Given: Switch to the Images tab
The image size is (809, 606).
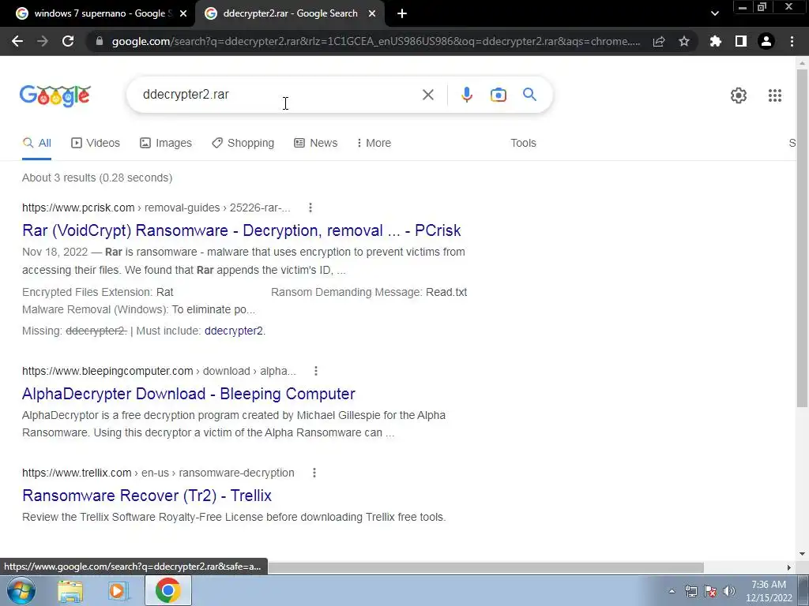Looking at the screenshot, I should 166,144.
